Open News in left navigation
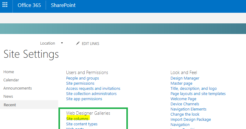Viewport: 246px width, 129px height. (8, 96)
